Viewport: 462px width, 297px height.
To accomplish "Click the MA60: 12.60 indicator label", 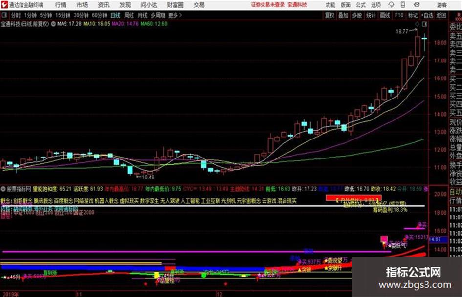I will 154,24.
